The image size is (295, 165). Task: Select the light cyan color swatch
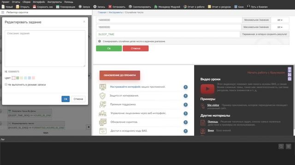point(25,78)
